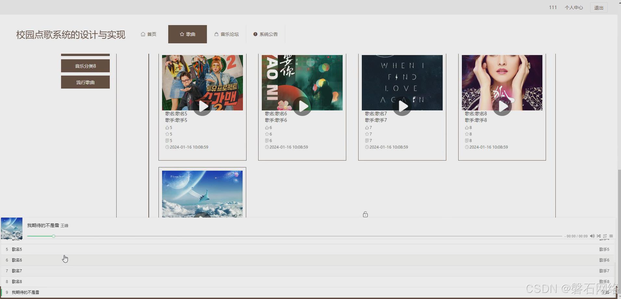Click the player time display 00:00 / 00:09
Screen dimensions: 621x299
tap(577, 236)
